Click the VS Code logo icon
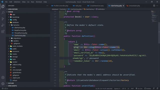Screen dimensions: 160x90 [x=2, y=2]
